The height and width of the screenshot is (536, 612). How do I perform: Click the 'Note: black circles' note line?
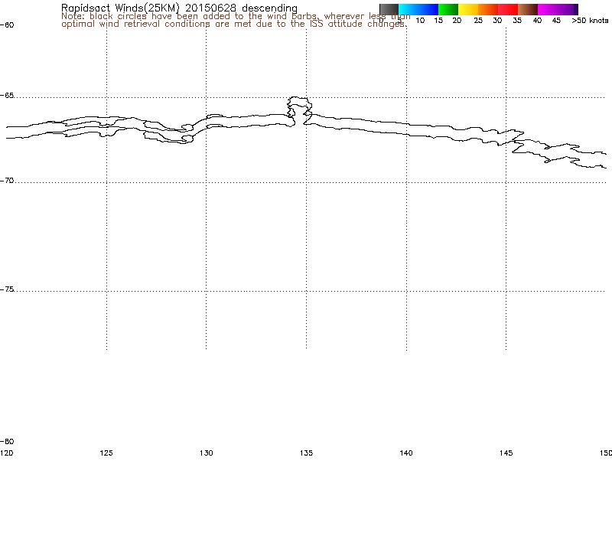point(236,16)
